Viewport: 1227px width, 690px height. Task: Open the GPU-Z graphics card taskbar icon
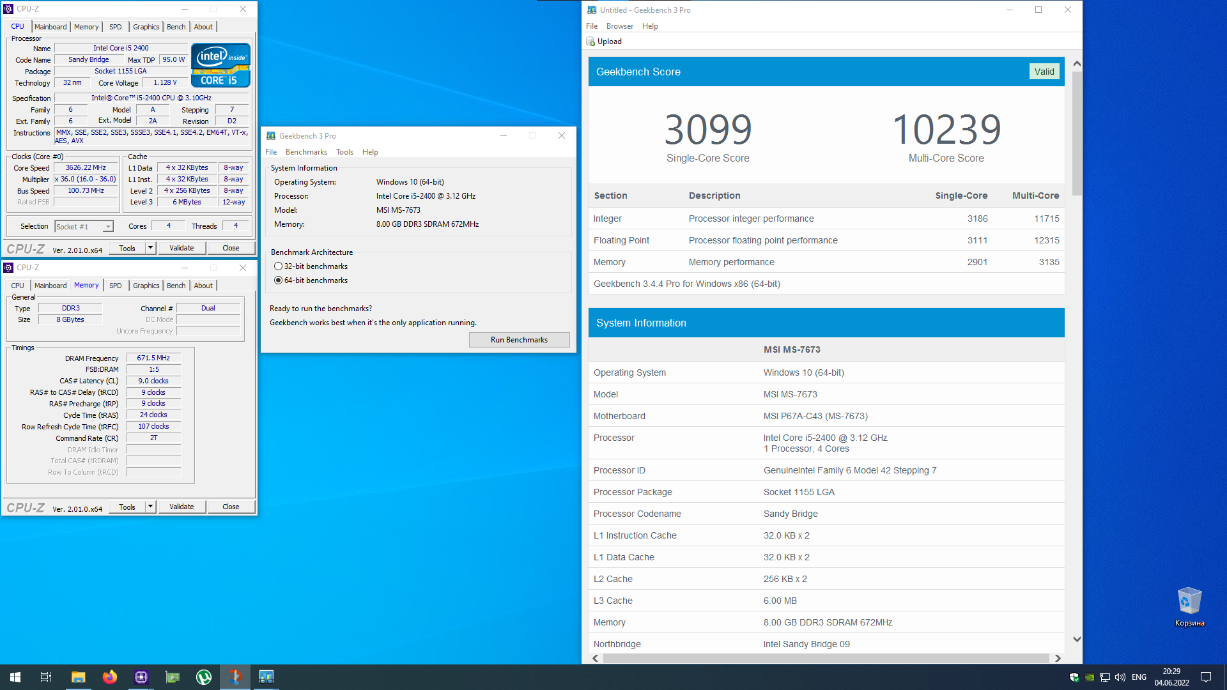(173, 677)
